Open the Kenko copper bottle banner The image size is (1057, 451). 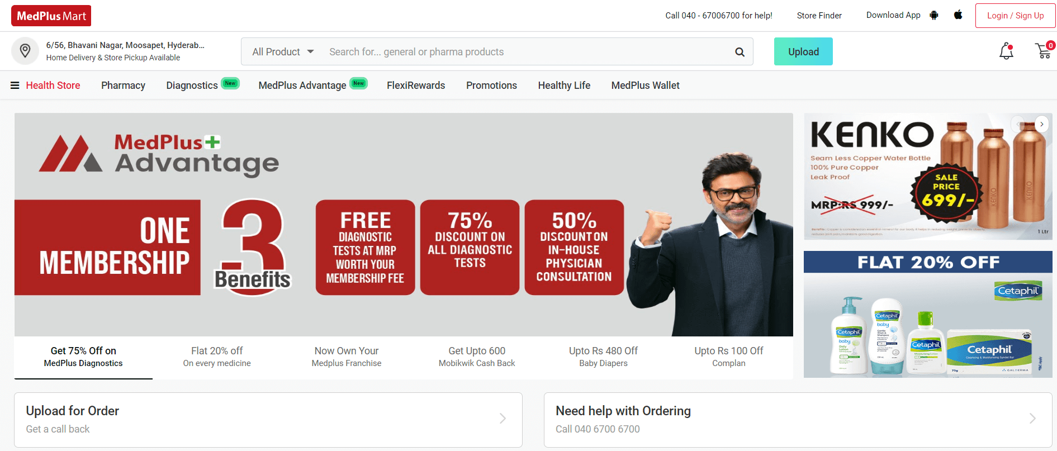click(x=928, y=177)
